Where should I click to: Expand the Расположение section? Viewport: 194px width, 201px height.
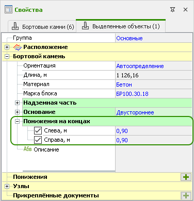click(x=7, y=47)
